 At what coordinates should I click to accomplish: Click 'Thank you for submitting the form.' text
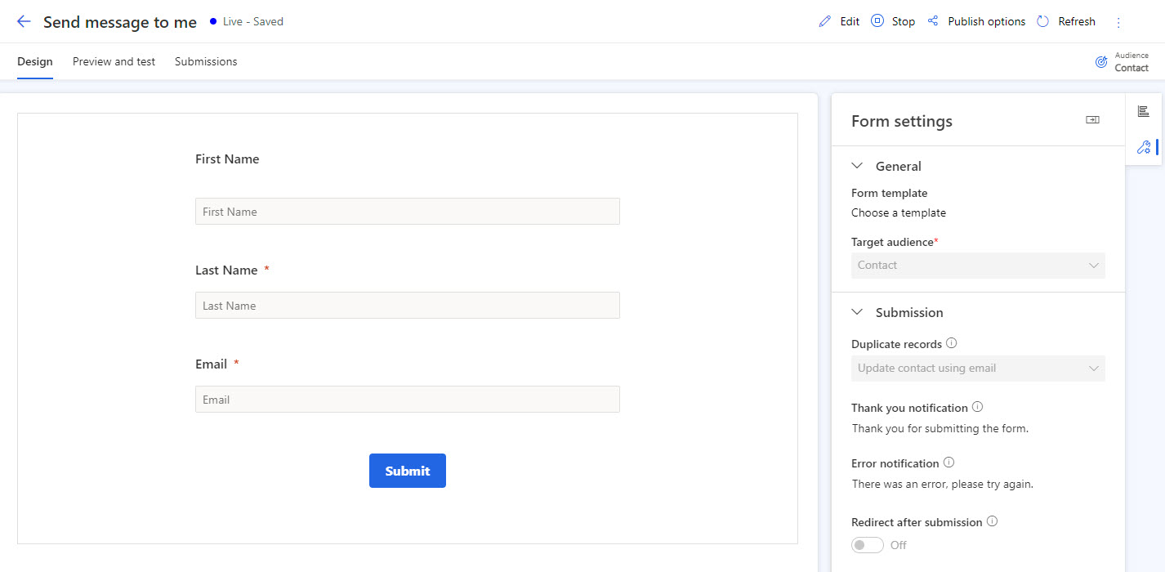coord(940,428)
